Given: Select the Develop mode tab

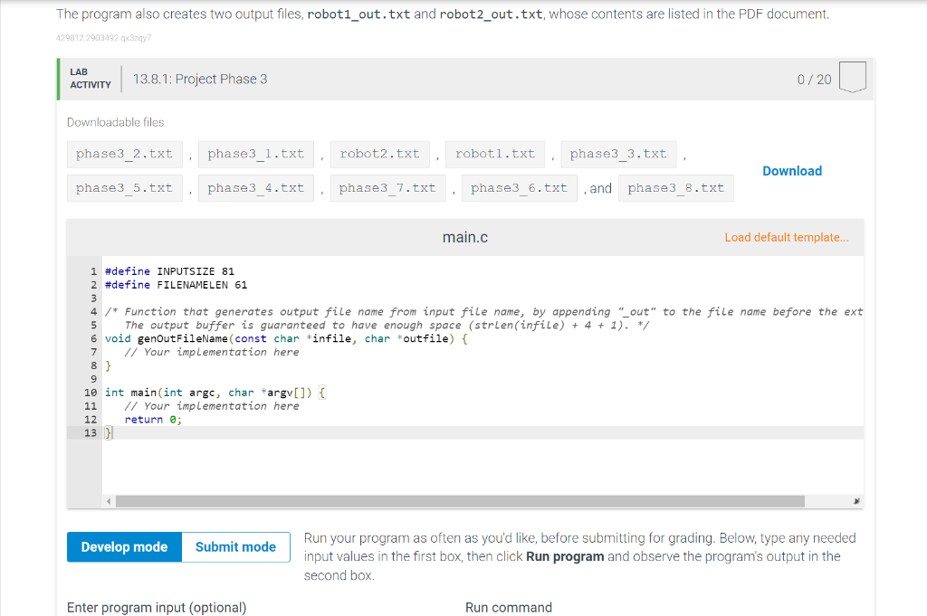Looking at the screenshot, I should pyautogui.click(x=124, y=546).
